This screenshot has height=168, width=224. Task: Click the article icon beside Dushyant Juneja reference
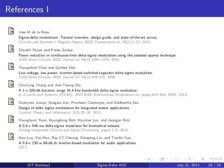pyautogui.click(x=11, y=101)
